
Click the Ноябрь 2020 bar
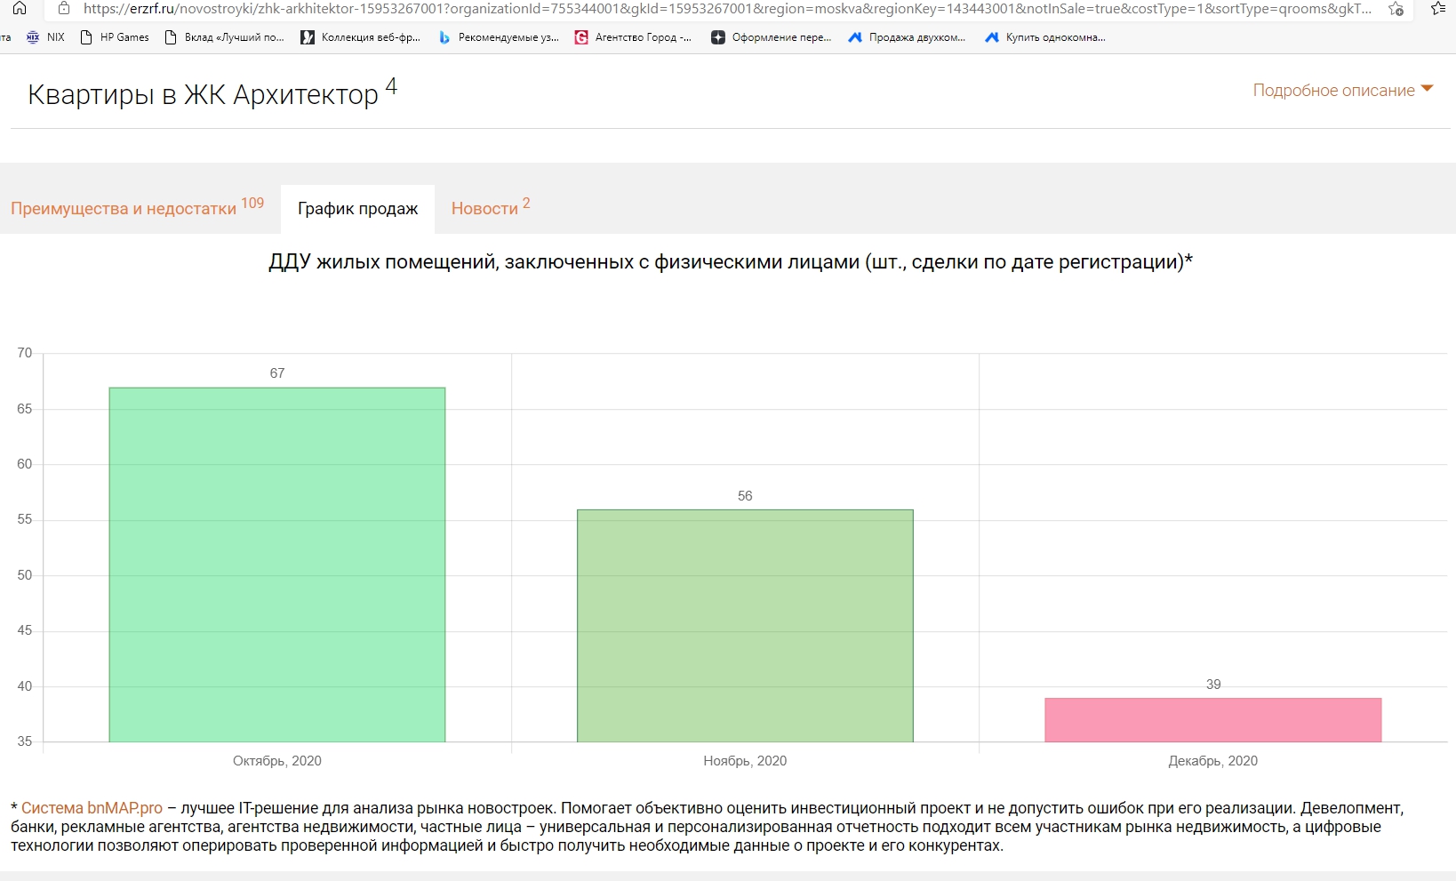[745, 626]
